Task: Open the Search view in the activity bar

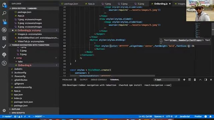Action: pos(4,13)
